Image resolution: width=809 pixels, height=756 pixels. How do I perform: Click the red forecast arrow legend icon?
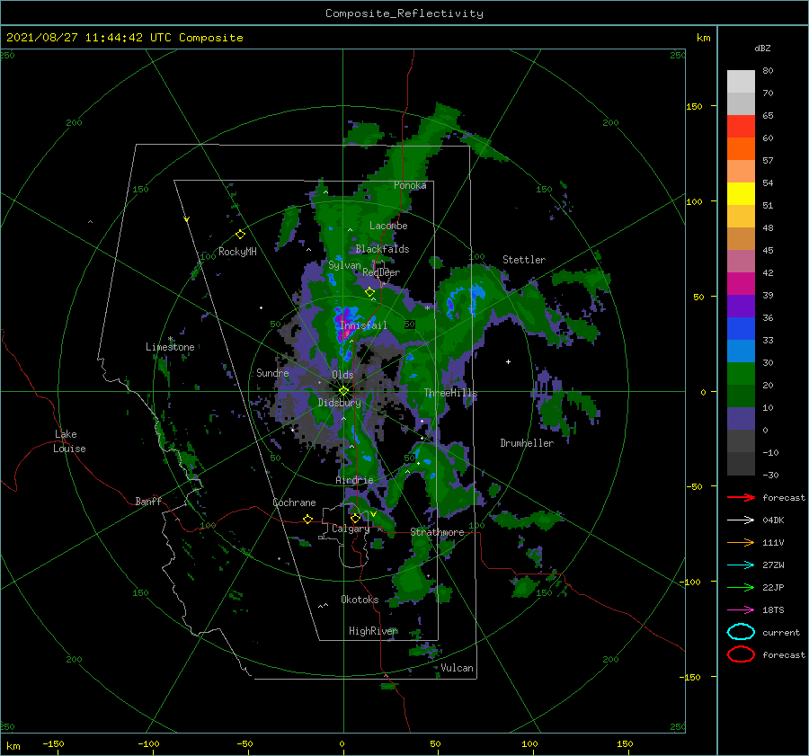tap(741, 497)
